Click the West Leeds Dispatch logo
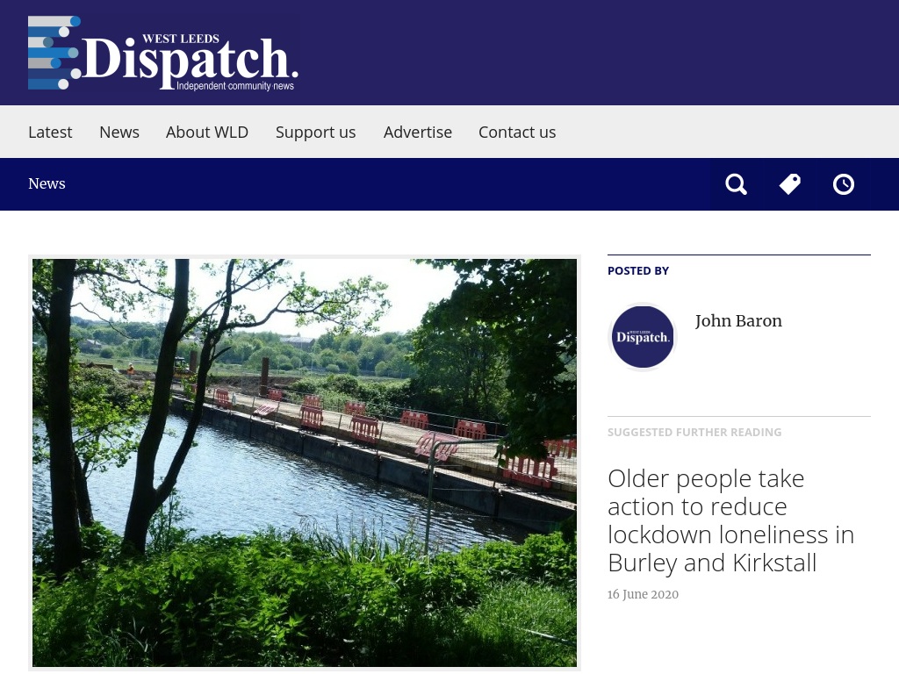Image resolution: width=899 pixels, height=674 pixels. [163, 53]
